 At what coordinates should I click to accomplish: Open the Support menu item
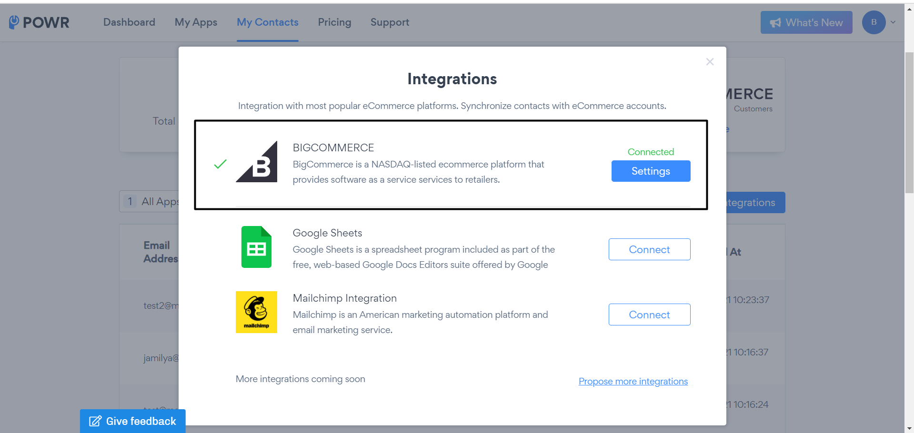(x=390, y=22)
